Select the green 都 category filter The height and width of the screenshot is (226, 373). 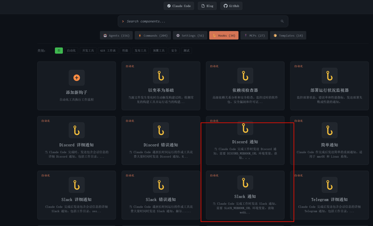click(x=59, y=50)
